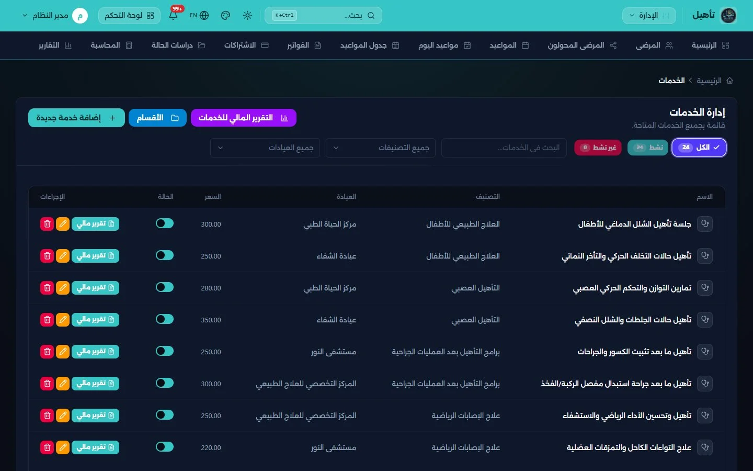
Task: Edit service تأهيل حالات الجلطات والشلل النصفي
Action: (x=63, y=320)
